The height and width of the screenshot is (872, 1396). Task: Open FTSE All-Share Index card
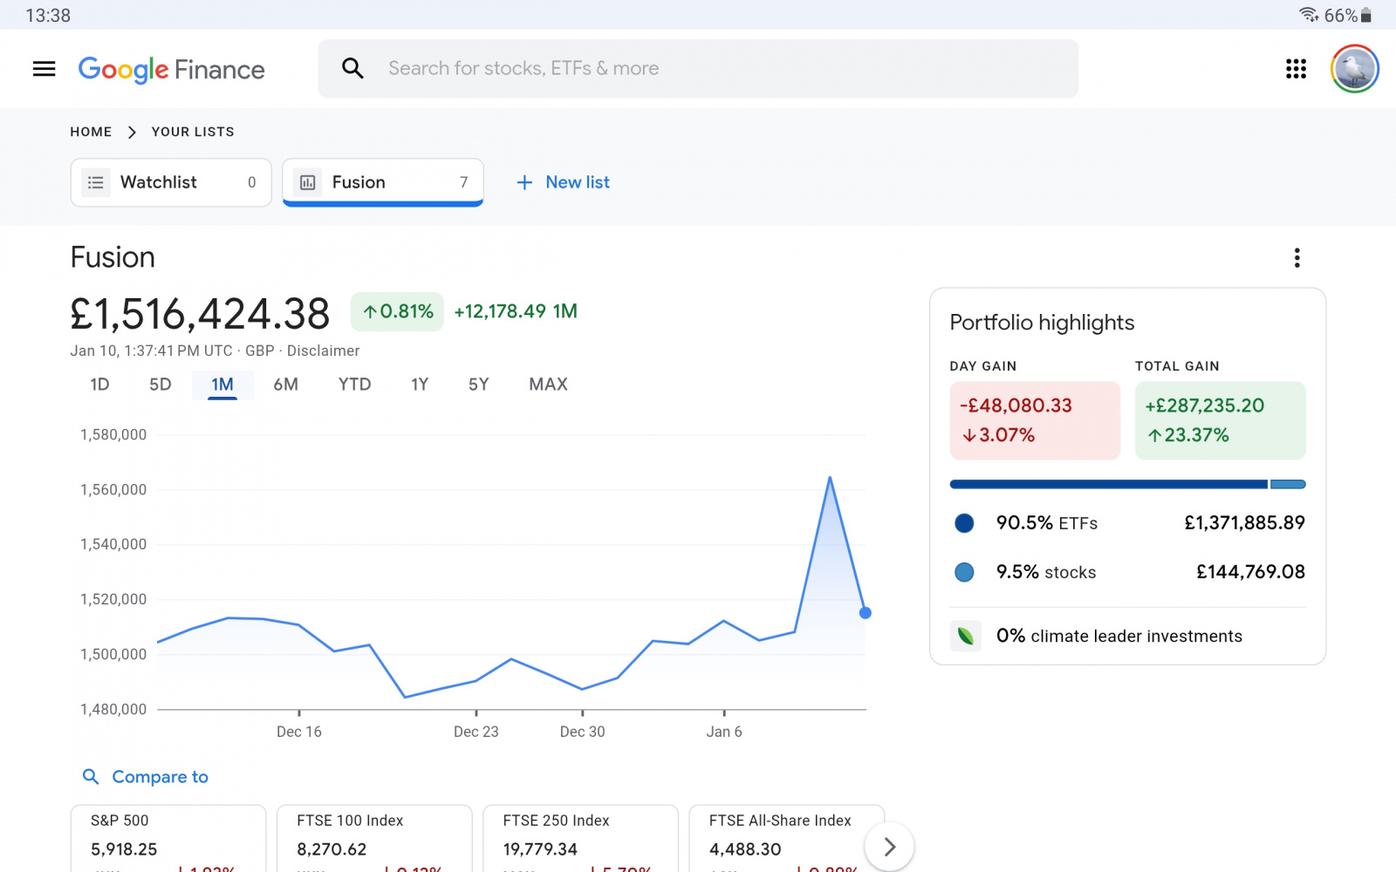[786, 838]
